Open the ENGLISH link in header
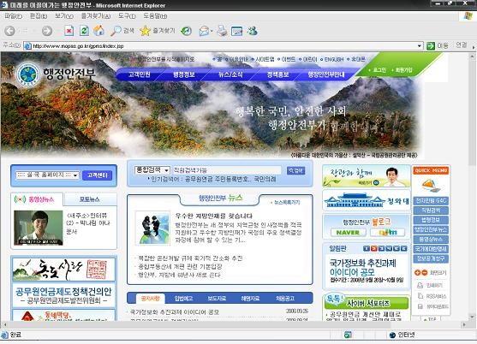 click(x=334, y=59)
